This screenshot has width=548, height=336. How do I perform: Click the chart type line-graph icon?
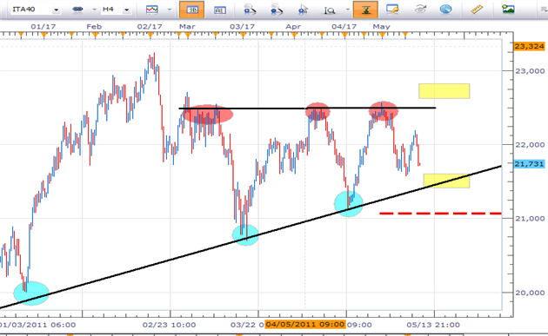click(x=152, y=10)
